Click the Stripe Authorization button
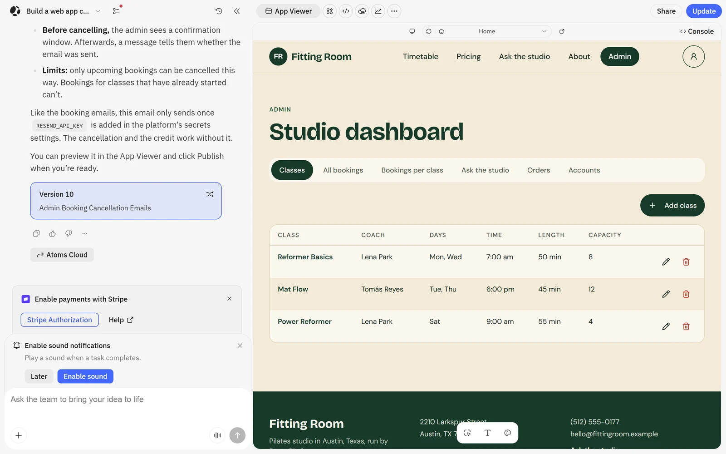Screen dimensions: 726x454 (59, 320)
